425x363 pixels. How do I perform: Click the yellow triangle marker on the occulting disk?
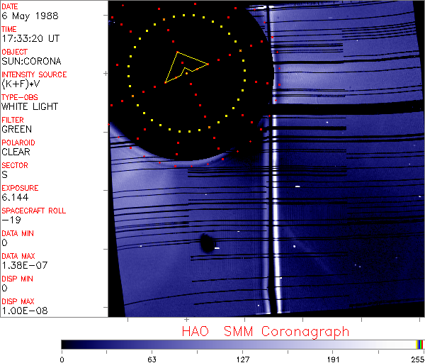[184, 67]
